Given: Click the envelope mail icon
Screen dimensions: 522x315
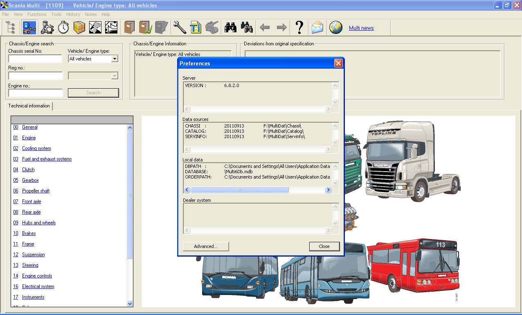Looking at the screenshot, I should point(317,28).
